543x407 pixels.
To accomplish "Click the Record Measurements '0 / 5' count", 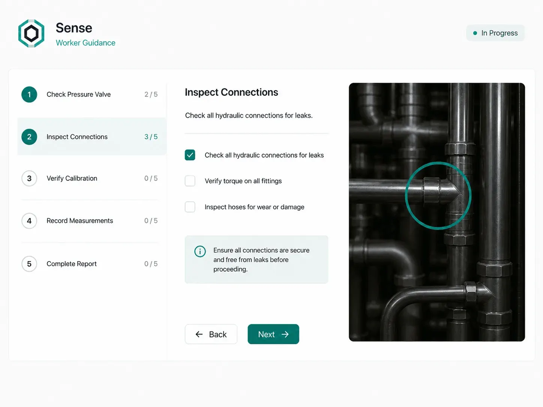I will click(x=151, y=221).
